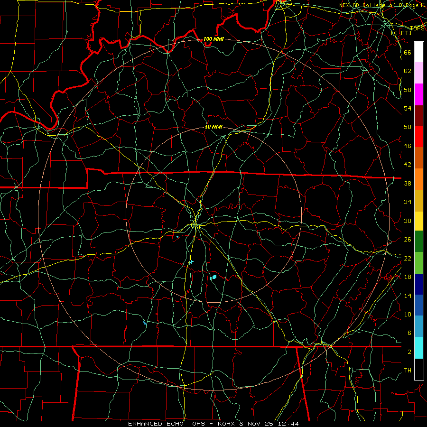Image resolution: width=427 pixels, height=427 pixels.
Task: Click the legend value '46'
Action: click(x=408, y=146)
